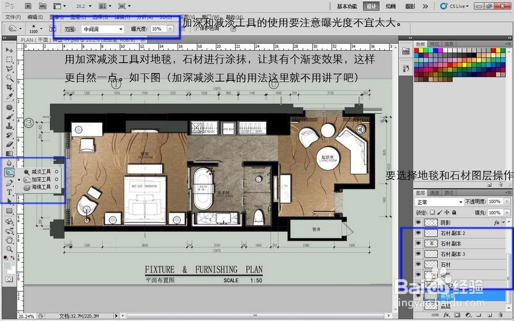Launch Adobe Bridge

tap(28, 6)
